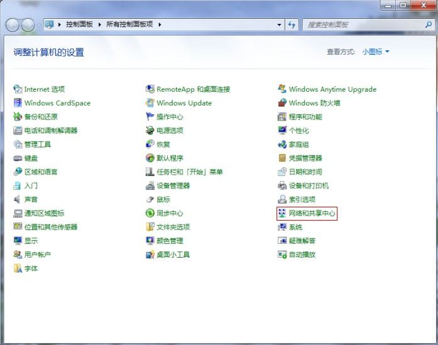The height and width of the screenshot is (345, 438).
Task: Open the Windows Anytime Upgrade link
Action: click(x=332, y=89)
